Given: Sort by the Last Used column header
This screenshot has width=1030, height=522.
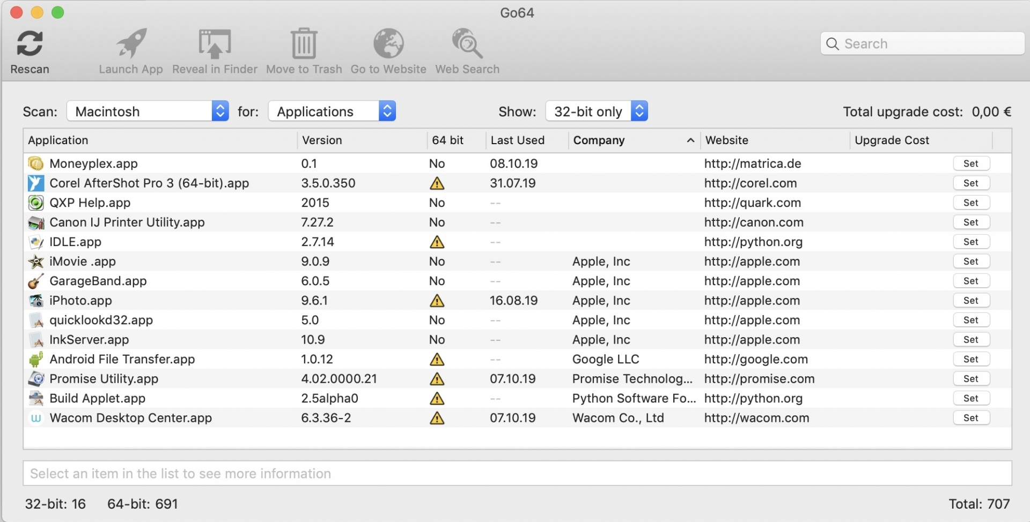Looking at the screenshot, I should point(527,140).
